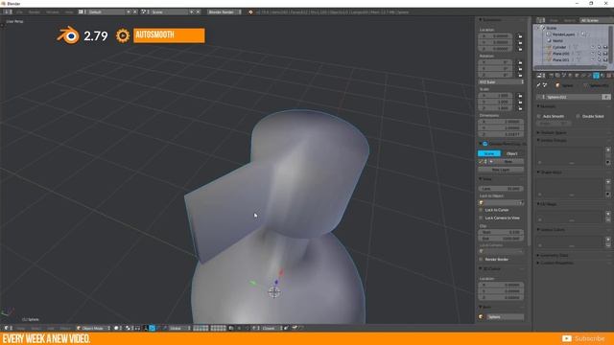Select the active mesh Data tab icon
Image resolution: width=614 pixels, height=345 pixels.
[x=596, y=75]
